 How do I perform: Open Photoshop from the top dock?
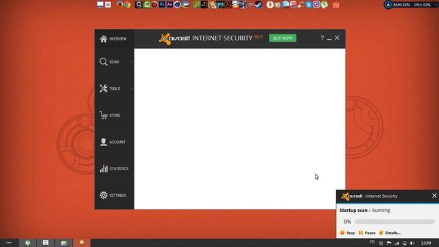click(162, 5)
